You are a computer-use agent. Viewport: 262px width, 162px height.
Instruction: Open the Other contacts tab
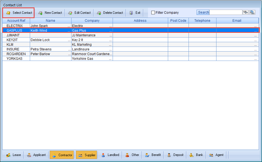pyautogui.click(x=132, y=155)
